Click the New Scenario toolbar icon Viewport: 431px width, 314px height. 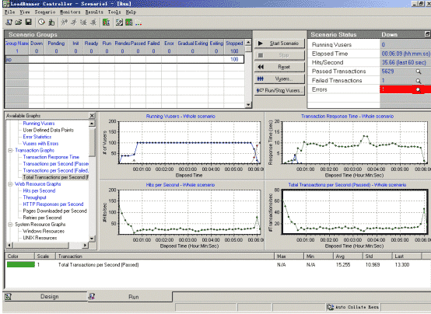(x=9, y=22)
